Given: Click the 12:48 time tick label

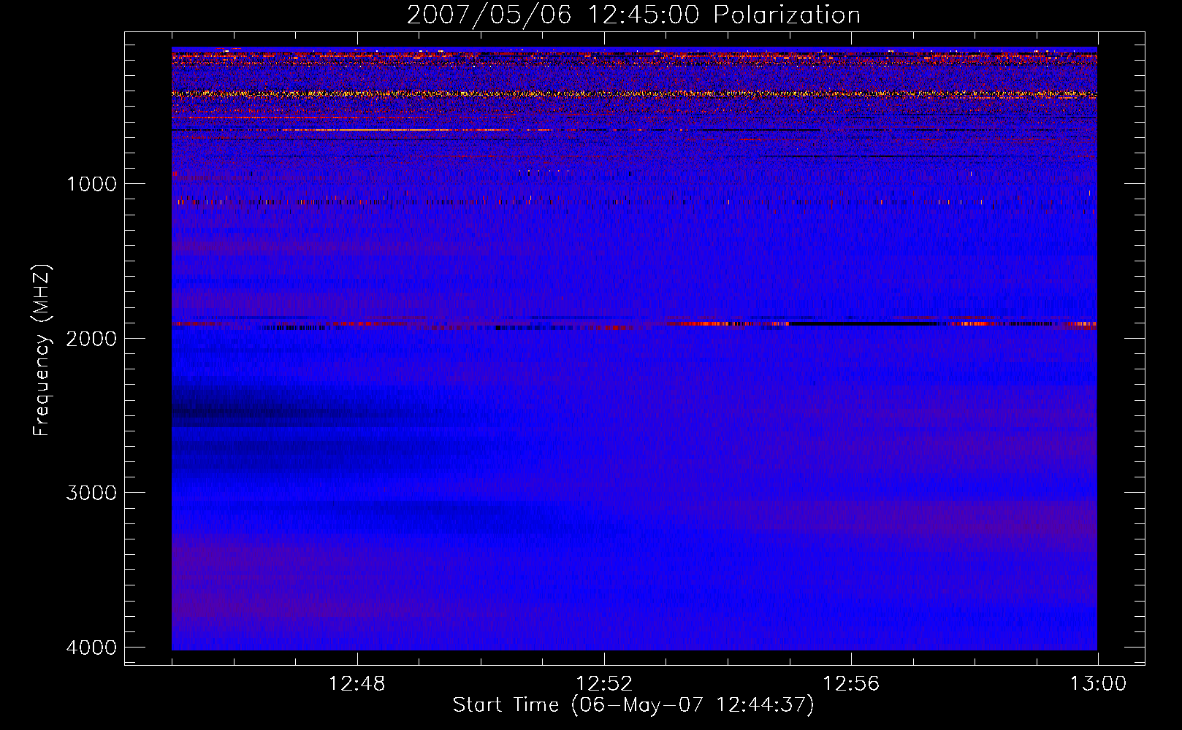Looking at the screenshot, I should [357, 684].
